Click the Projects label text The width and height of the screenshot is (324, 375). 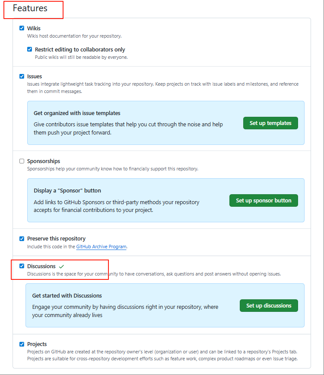point(37,344)
